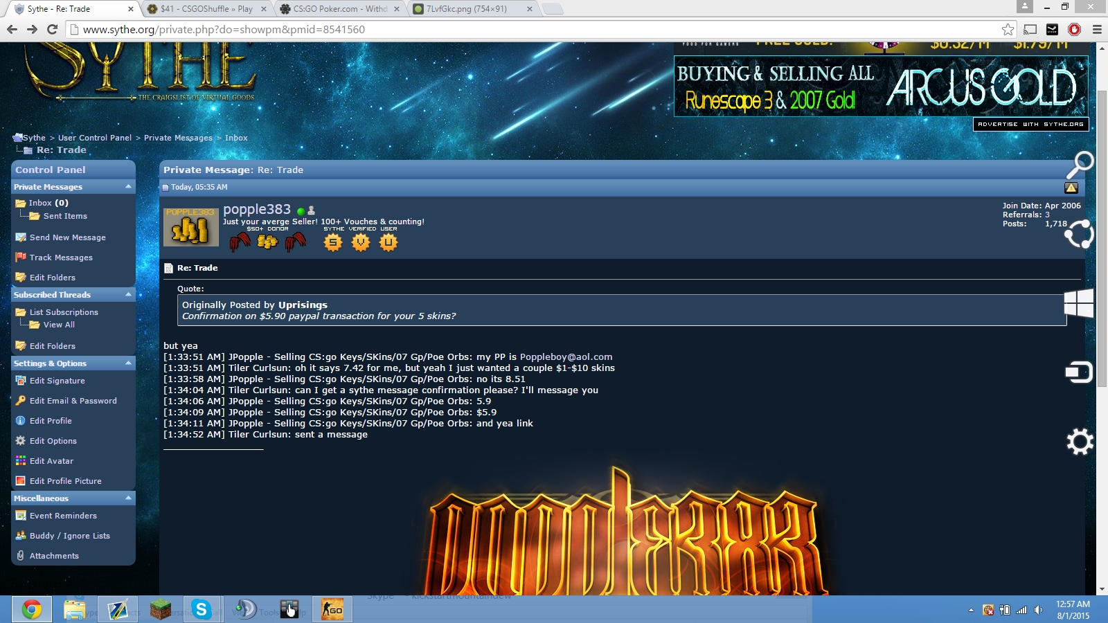The image size is (1108, 623).
Task: Collapse the Private Messages sidebar section
Action: (x=128, y=187)
